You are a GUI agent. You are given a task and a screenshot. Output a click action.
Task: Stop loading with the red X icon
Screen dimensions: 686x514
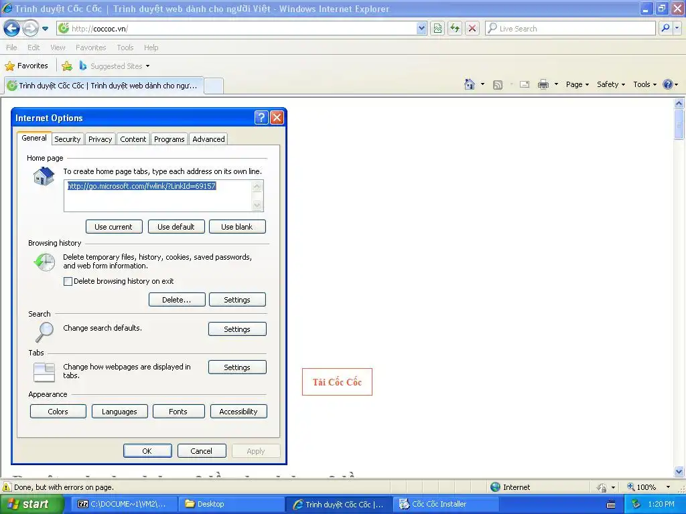pyautogui.click(x=472, y=29)
